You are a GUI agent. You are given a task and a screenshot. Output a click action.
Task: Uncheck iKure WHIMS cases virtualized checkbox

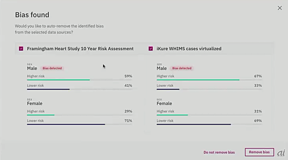[151, 49]
